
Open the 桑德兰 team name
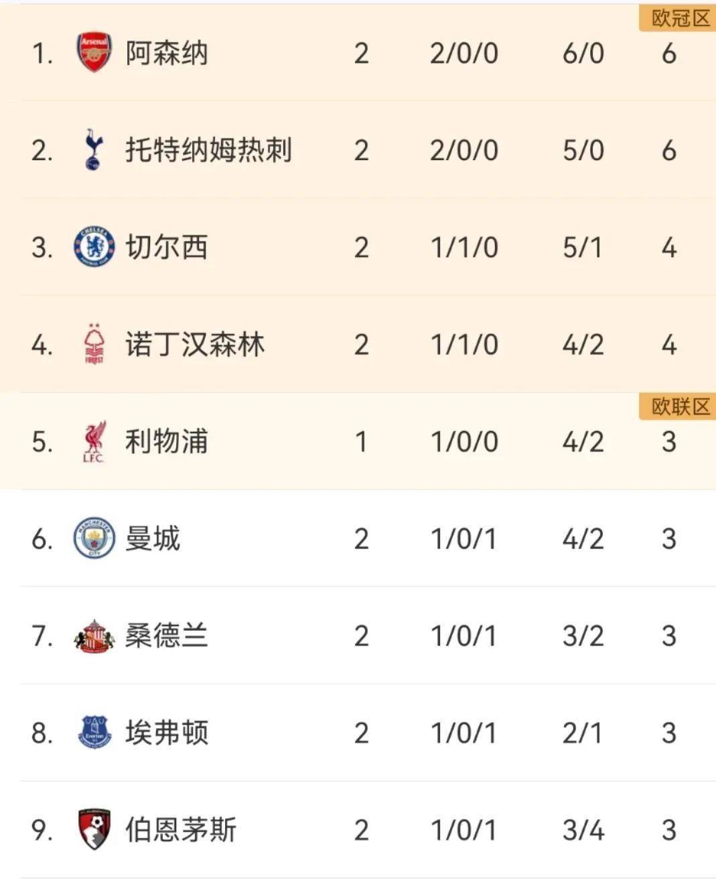coord(167,636)
